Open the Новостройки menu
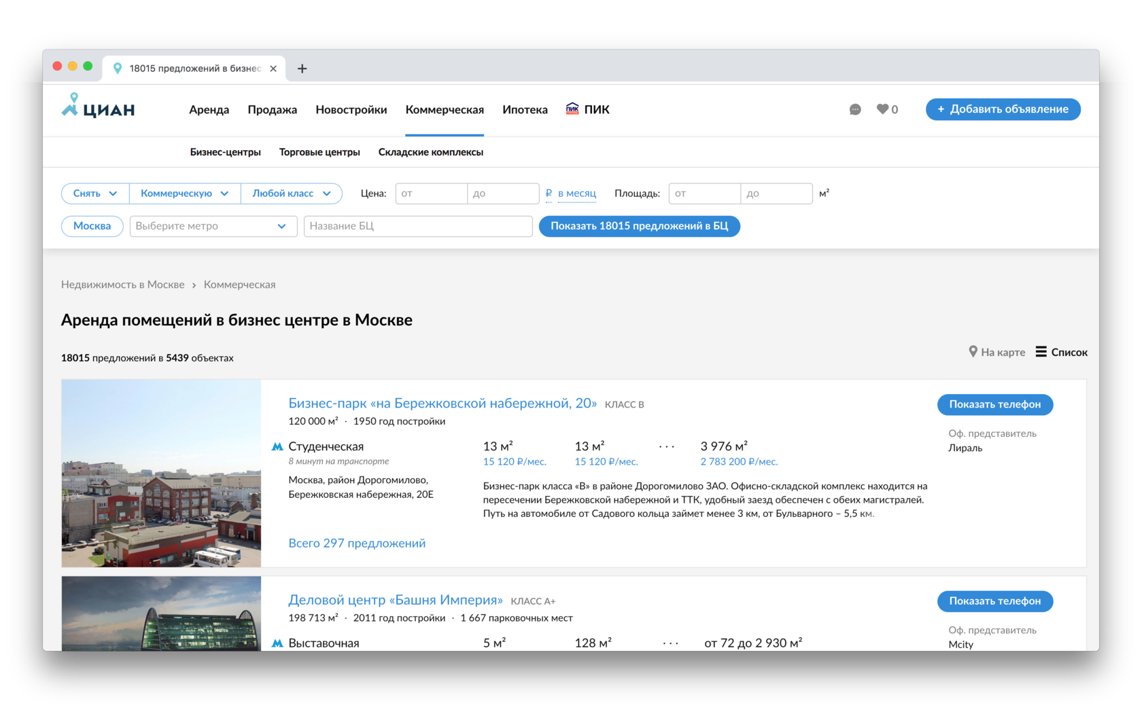Viewport: 1142px width, 712px height. tap(351, 109)
